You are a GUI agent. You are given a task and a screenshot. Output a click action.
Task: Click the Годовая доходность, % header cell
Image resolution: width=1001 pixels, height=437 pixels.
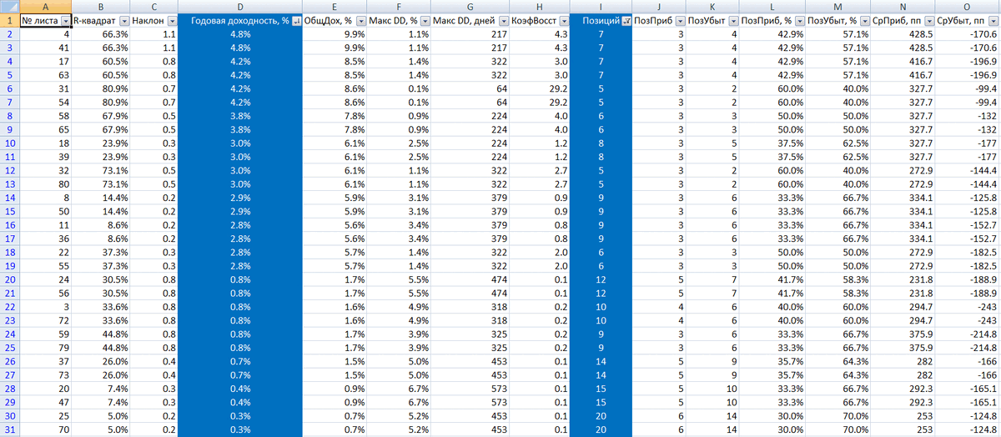[241, 20]
